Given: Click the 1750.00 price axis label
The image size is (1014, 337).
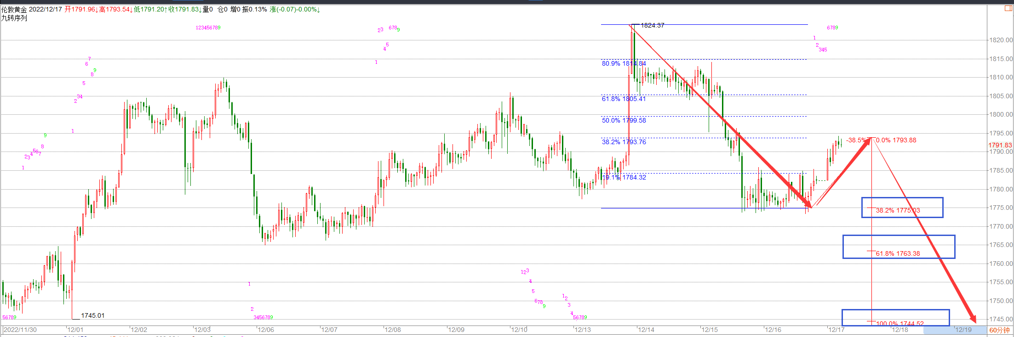Looking at the screenshot, I should 1001,301.
